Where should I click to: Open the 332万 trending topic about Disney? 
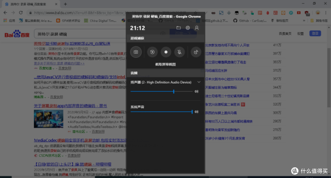pyautogui.click(x=227, y=96)
